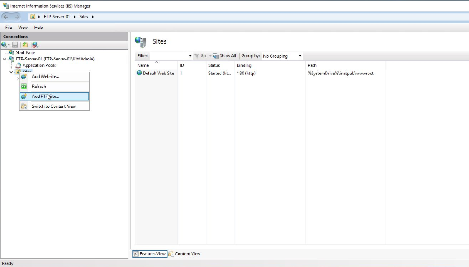The width and height of the screenshot is (469, 267).
Task: Click the arrow after Sites in breadcrumb
Action: [93, 17]
